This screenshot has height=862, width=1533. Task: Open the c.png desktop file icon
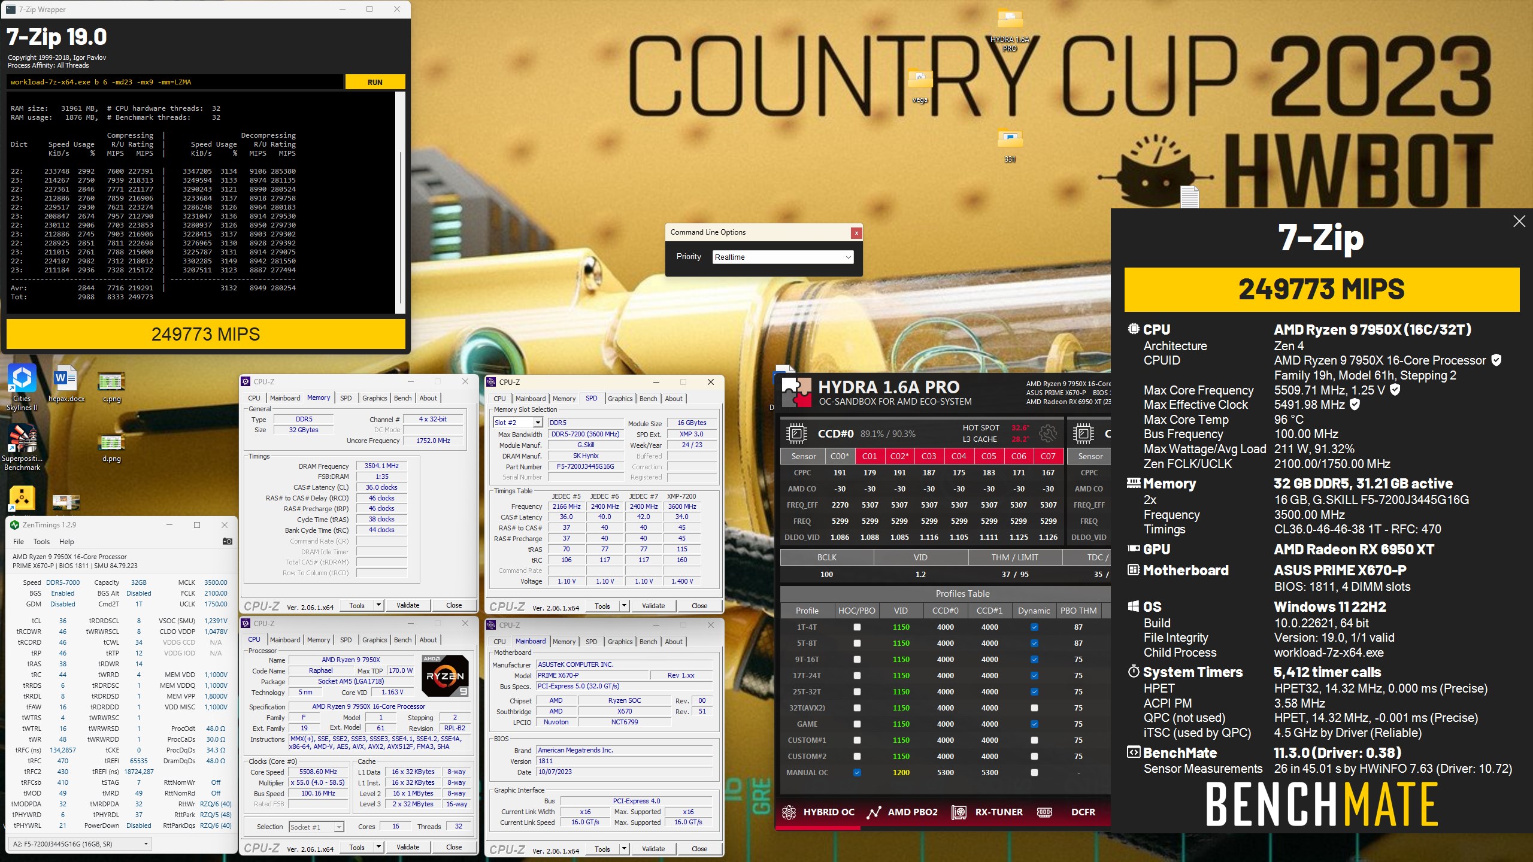tap(111, 386)
